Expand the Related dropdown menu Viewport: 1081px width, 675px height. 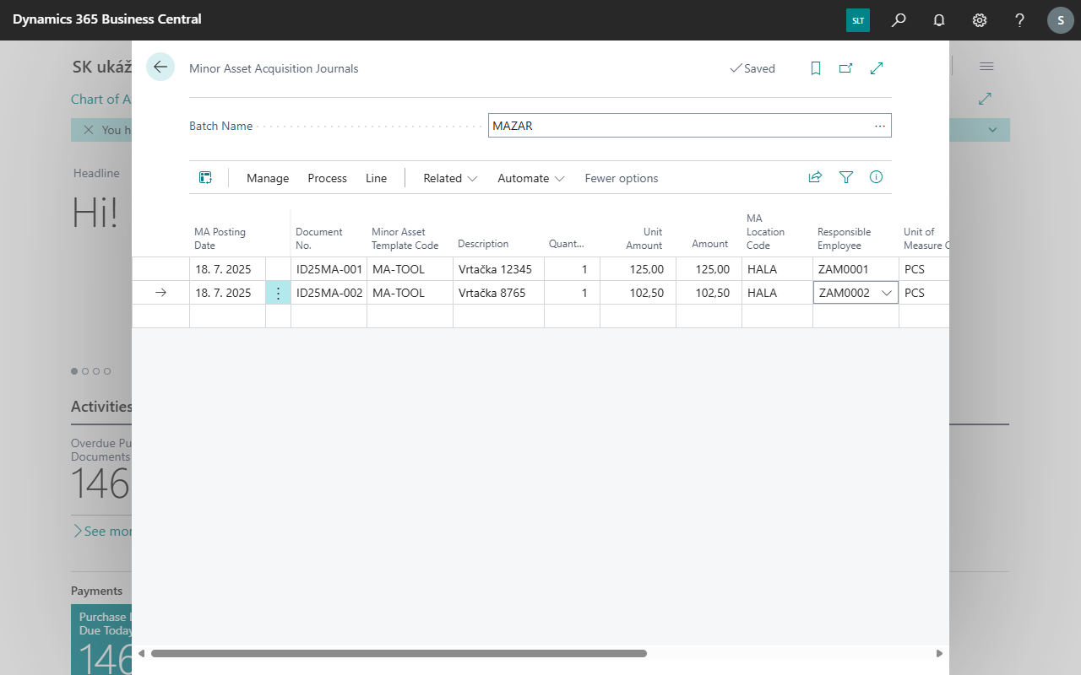450,178
